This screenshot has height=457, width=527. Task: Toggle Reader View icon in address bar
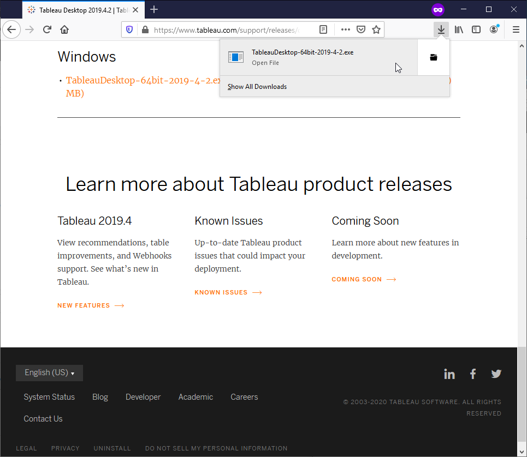tap(323, 29)
